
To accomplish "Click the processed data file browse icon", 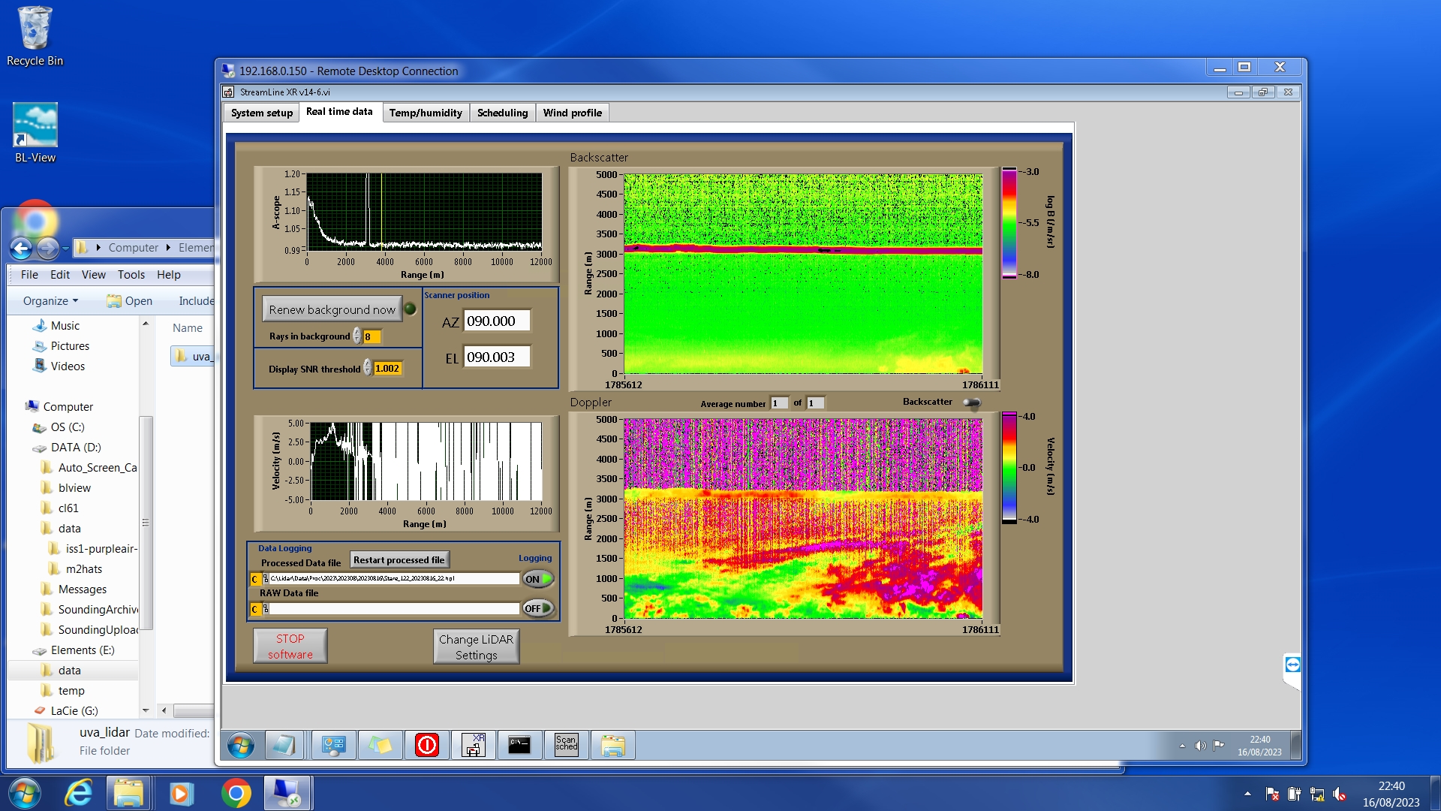I will pos(266,579).
